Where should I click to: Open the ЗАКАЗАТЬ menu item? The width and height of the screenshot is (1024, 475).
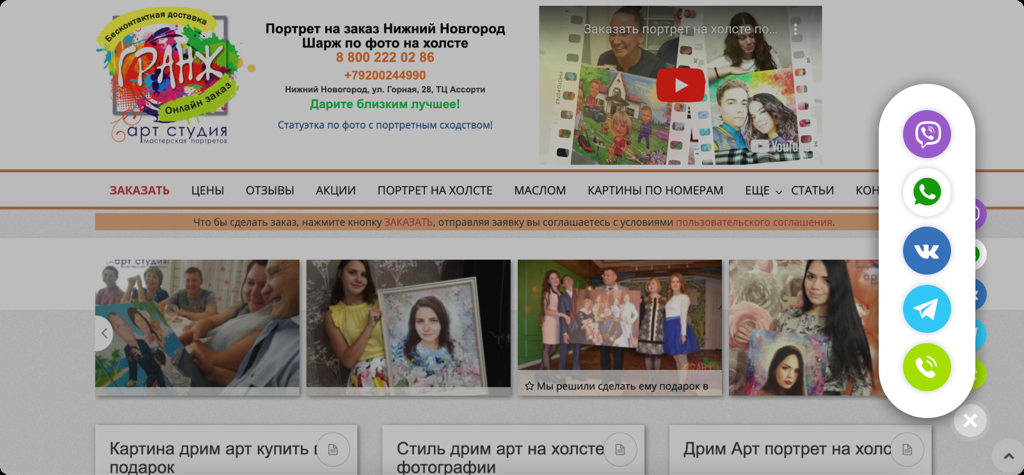[x=140, y=190]
